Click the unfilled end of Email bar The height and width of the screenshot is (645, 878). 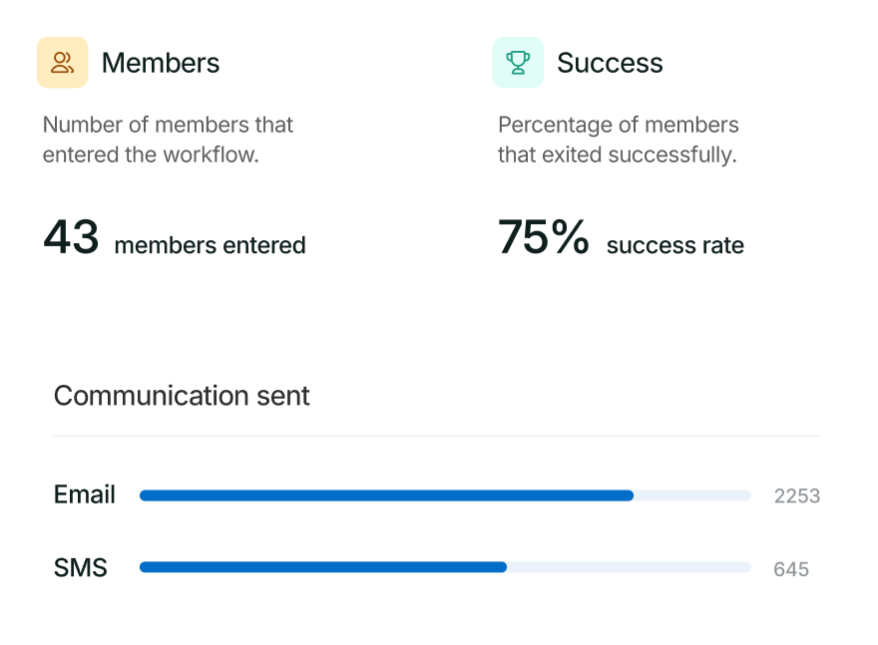click(692, 495)
